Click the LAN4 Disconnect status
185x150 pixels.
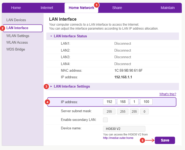coord(123,64)
